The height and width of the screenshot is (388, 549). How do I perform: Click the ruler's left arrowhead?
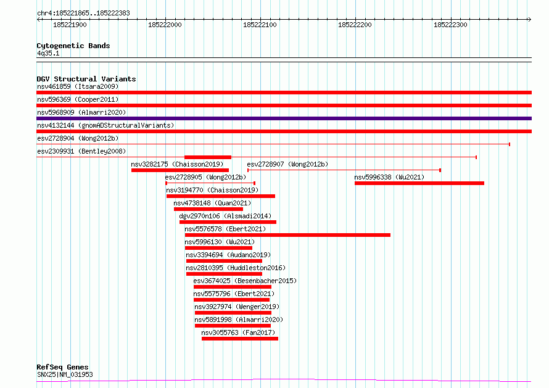pyautogui.click(x=38, y=20)
